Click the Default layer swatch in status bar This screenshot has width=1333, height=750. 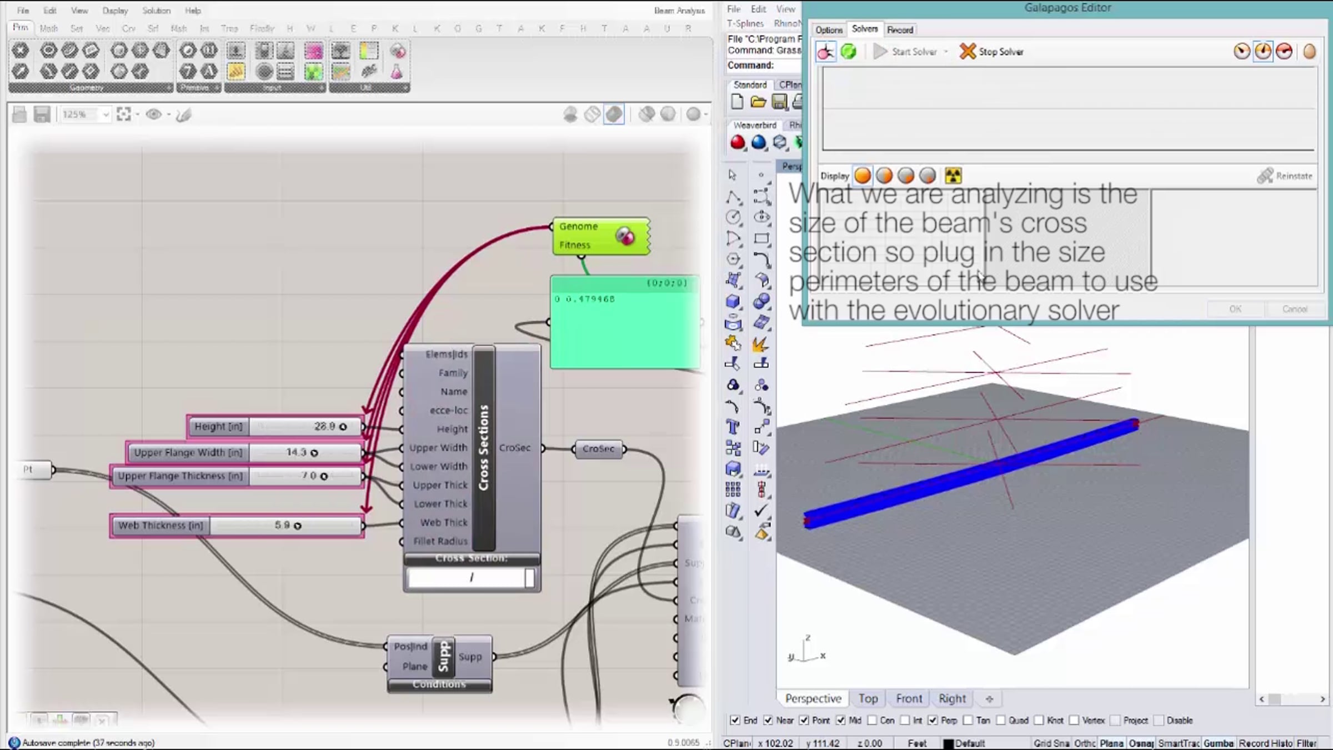pos(949,743)
